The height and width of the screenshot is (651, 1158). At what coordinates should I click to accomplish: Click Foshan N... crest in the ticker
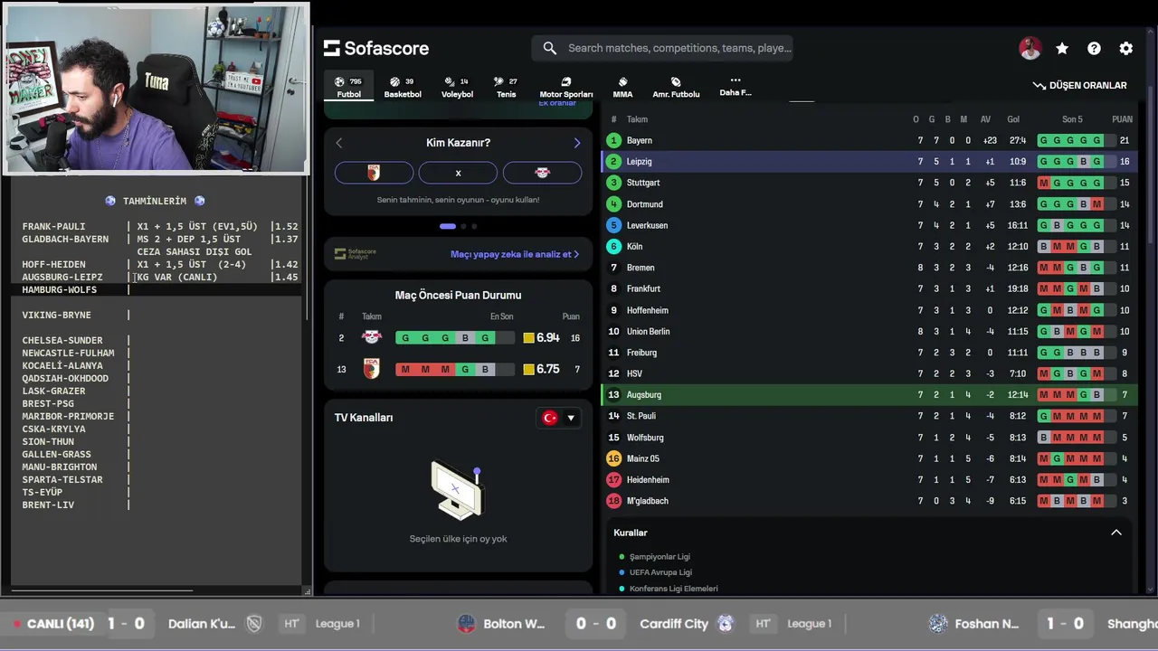[938, 624]
